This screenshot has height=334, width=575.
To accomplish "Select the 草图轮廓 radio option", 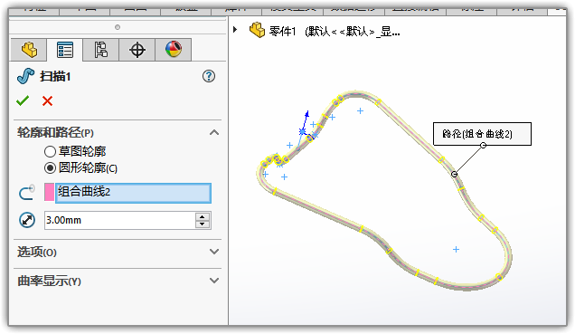I will pos(50,151).
